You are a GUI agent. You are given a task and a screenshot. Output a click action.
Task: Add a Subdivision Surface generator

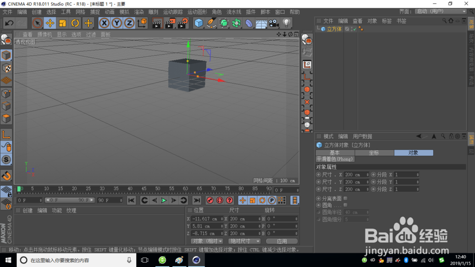click(x=224, y=23)
